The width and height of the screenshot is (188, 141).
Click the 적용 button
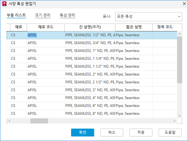coord(141,132)
